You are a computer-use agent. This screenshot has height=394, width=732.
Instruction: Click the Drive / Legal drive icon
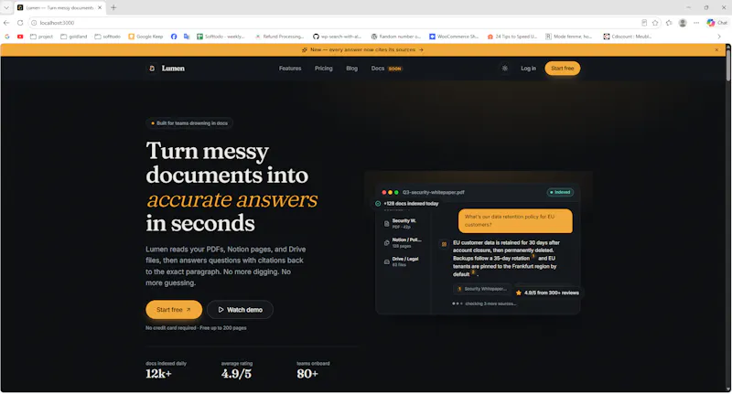(386, 261)
